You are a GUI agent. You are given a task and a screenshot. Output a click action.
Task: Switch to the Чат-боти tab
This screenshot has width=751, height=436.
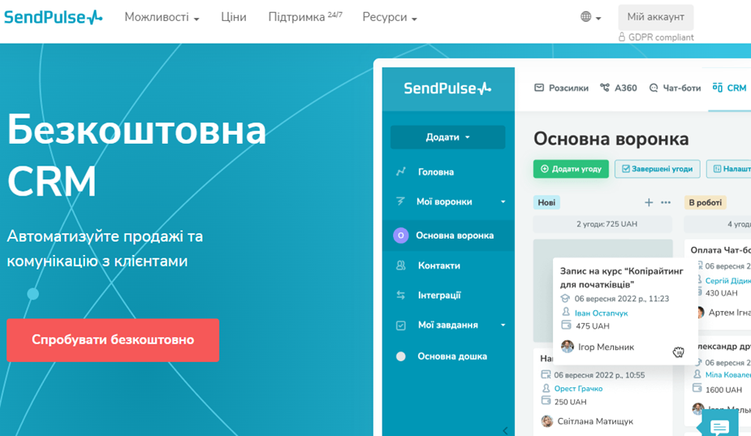(675, 88)
